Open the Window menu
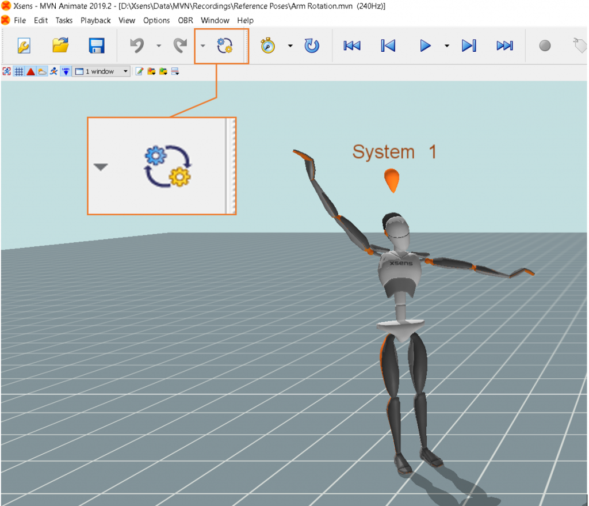 215,20
